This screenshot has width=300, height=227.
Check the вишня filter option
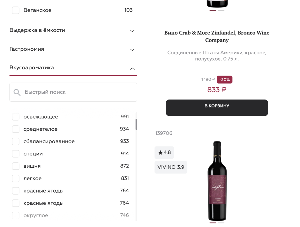(x=16, y=166)
